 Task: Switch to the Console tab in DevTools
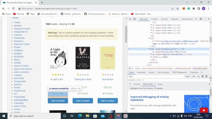(154, 19)
